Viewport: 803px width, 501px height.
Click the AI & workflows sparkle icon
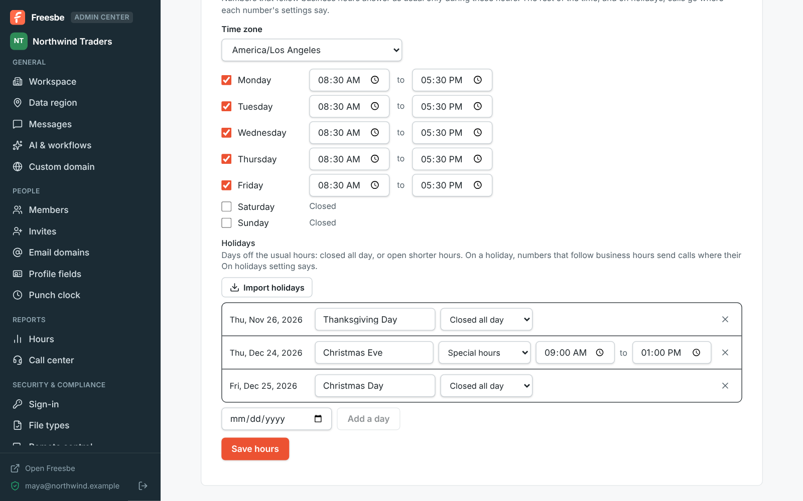click(18, 145)
